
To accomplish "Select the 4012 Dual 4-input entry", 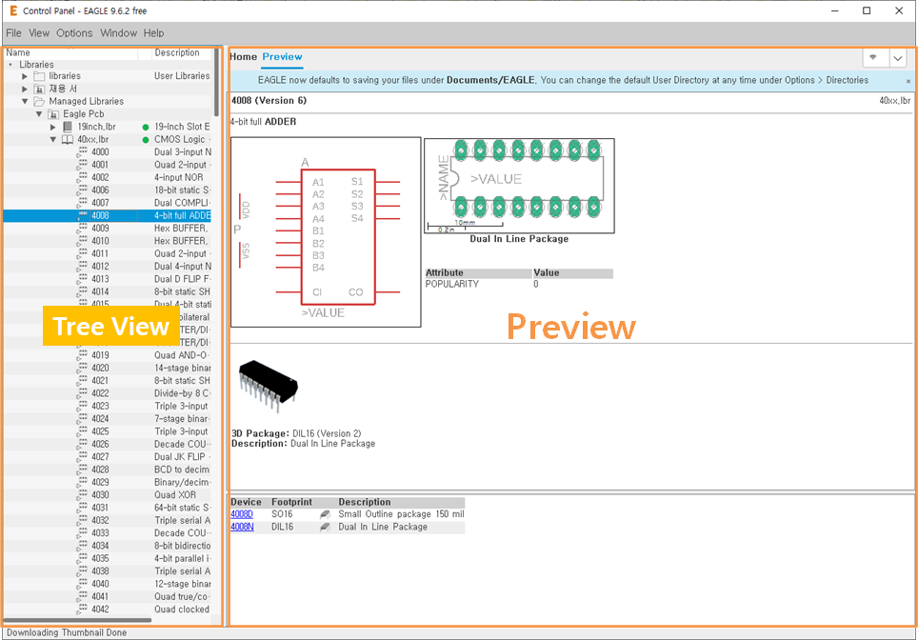I will [x=108, y=267].
